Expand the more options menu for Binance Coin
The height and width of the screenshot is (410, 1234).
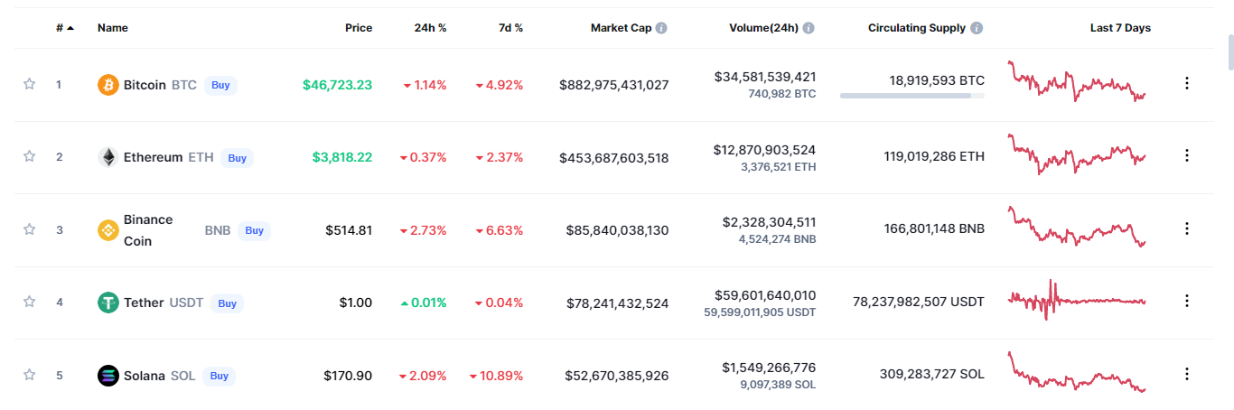point(1187,229)
